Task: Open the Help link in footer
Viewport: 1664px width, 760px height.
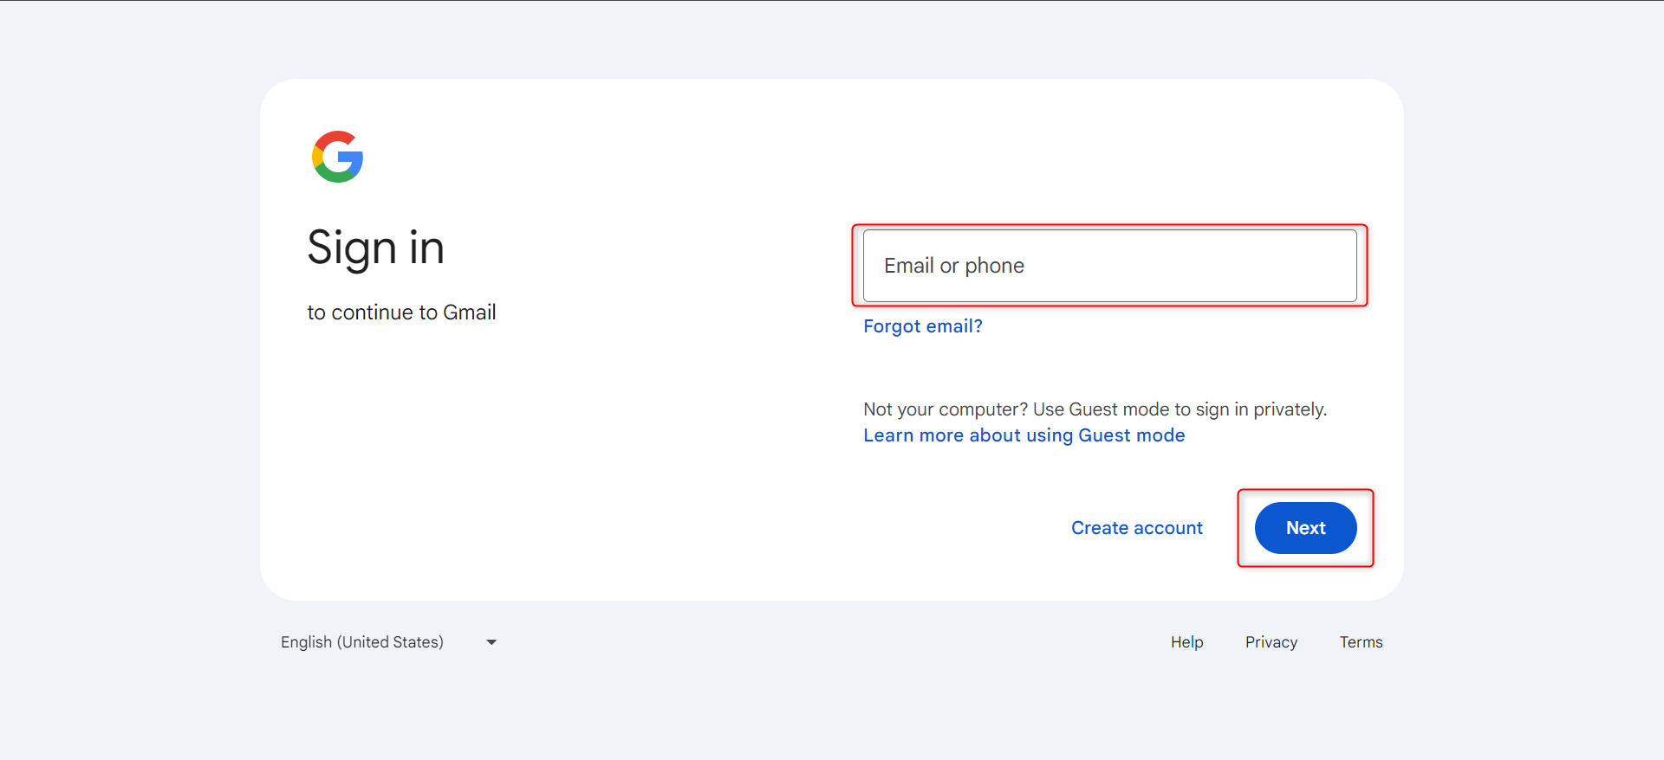Action: (x=1186, y=642)
